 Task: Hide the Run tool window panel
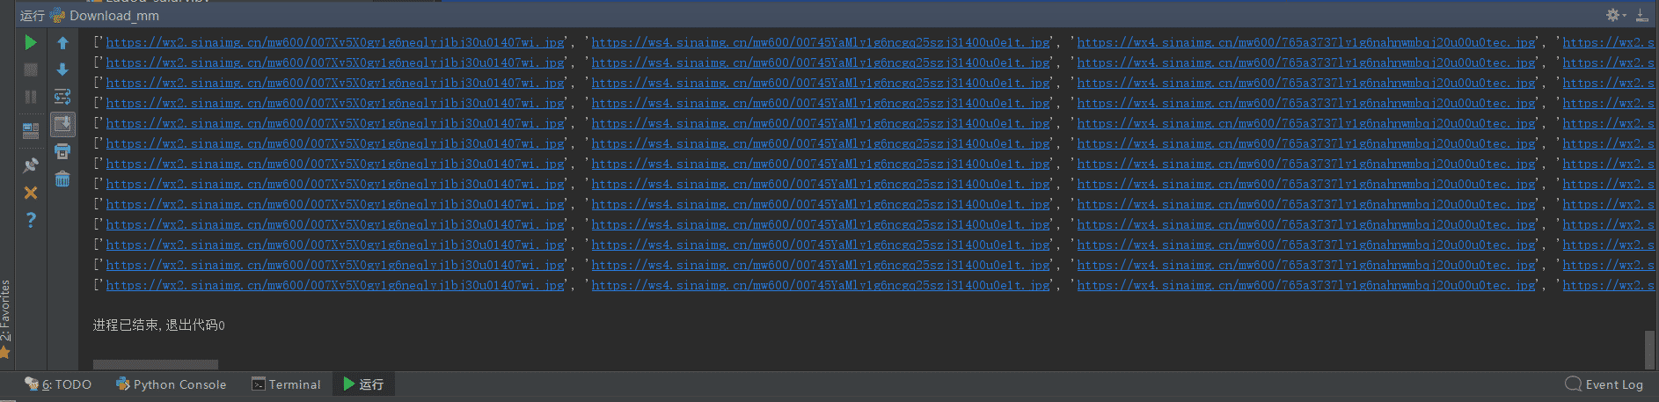[1642, 15]
